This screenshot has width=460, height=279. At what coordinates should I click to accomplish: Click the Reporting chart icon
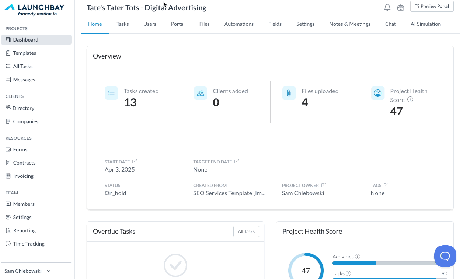click(8, 230)
